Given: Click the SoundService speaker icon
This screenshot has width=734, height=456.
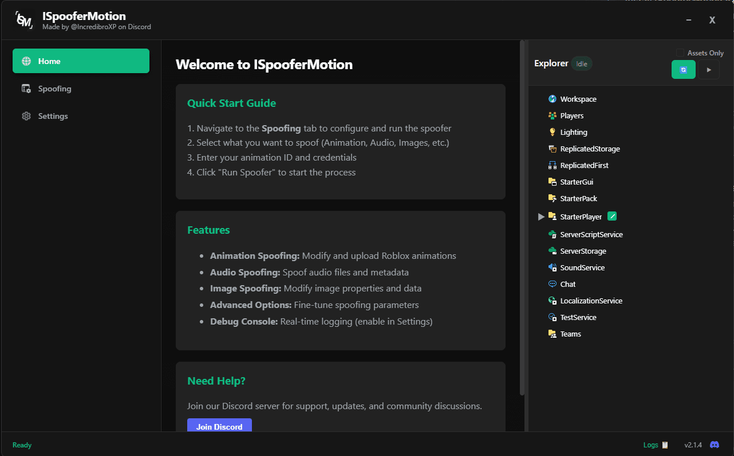Looking at the screenshot, I should point(552,267).
